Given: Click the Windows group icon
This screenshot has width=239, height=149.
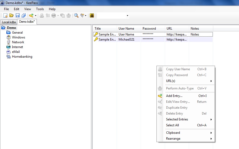Looking at the screenshot, I should click(x=9, y=37).
